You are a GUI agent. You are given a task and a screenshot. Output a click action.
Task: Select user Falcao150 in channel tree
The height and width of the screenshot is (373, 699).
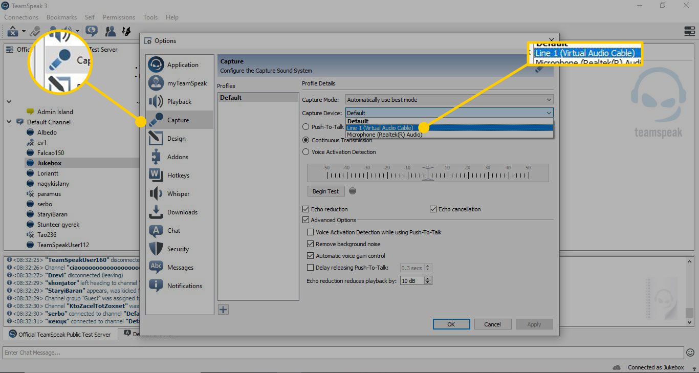tap(51, 153)
